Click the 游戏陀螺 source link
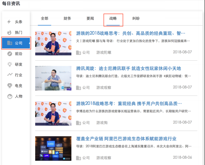 pos(104,53)
